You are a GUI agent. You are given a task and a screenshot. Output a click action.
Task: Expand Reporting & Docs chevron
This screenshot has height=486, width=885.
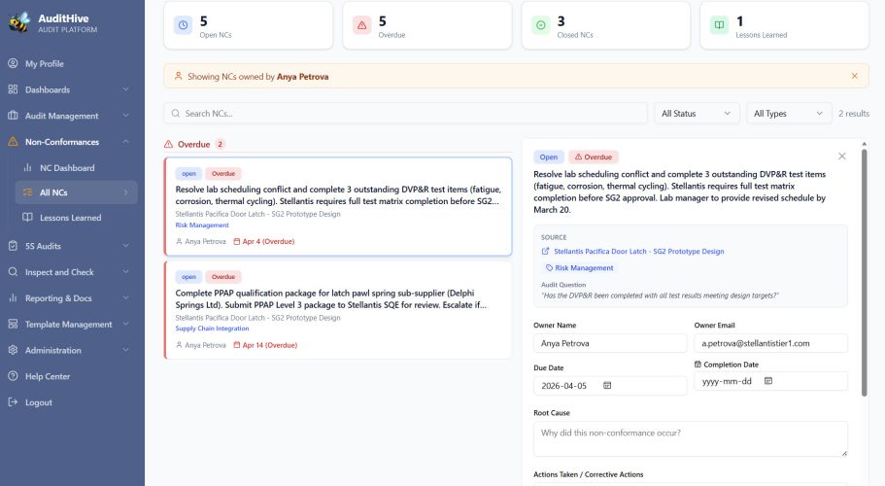[x=126, y=298]
